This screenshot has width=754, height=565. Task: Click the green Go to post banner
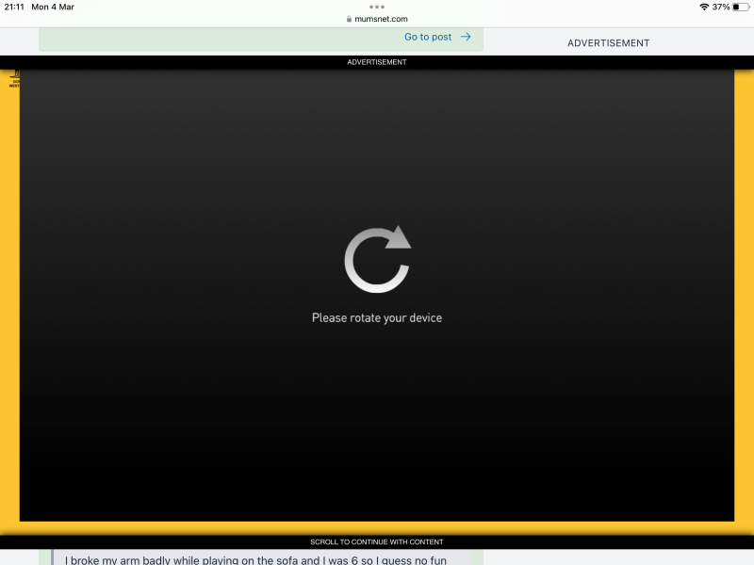coord(259,38)
